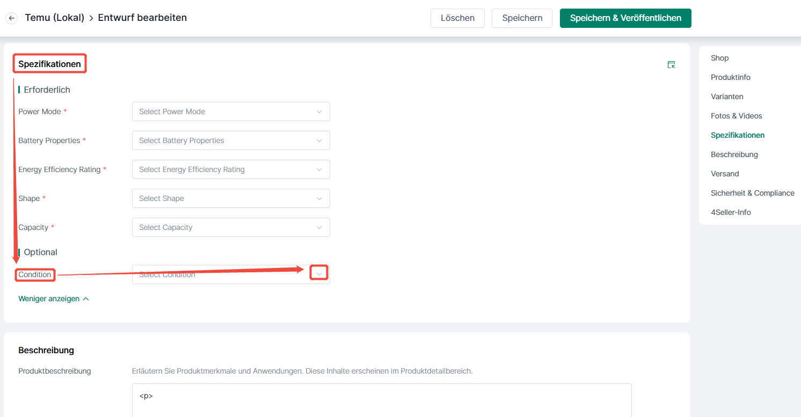Go to Versand section in sidebar
This screenshot has width=801, height=417.
[725, 174]
